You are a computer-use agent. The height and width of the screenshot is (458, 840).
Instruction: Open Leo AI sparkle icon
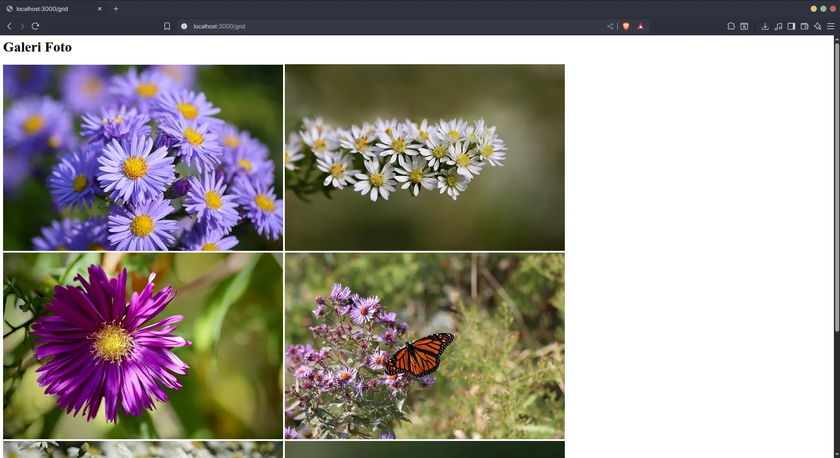point(817,26)
